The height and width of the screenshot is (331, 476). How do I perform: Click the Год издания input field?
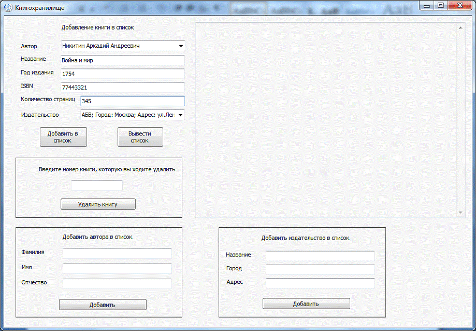point(122,74)
